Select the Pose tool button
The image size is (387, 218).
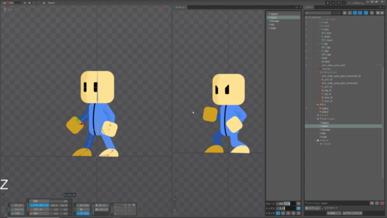pyautogui.click(x=18, y=205)
